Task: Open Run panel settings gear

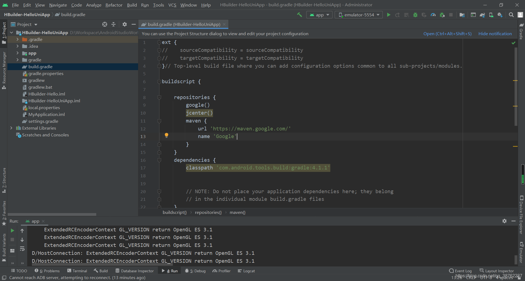Action: (504, 221)
